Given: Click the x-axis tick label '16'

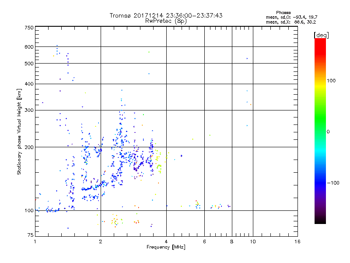Looking at the screenshot, I should point(297,242).
